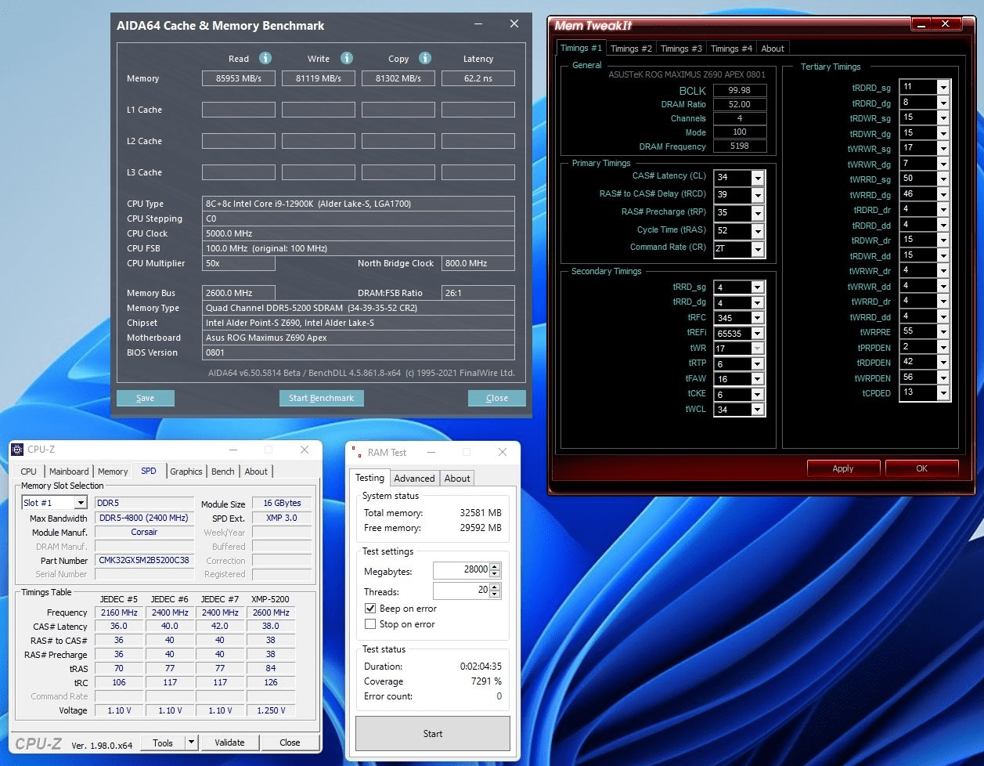Click the BCLK value field 99.98

740,90
